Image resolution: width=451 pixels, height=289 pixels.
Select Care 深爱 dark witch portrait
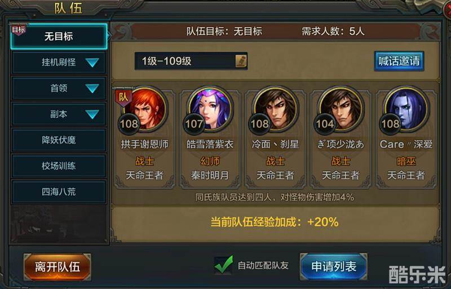click(406, 109)
